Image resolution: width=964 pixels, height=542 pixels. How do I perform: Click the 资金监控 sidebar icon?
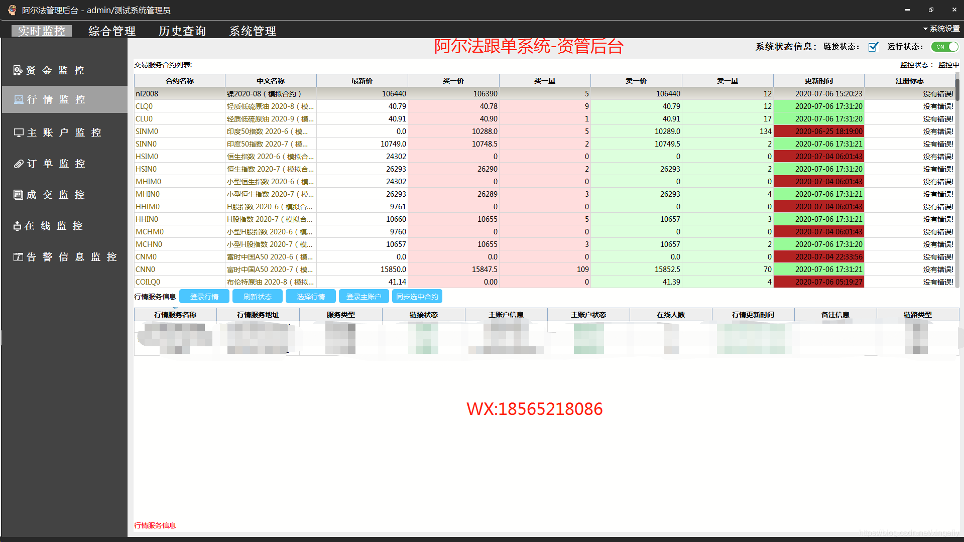pyautogui.click(x=18, y=70)
